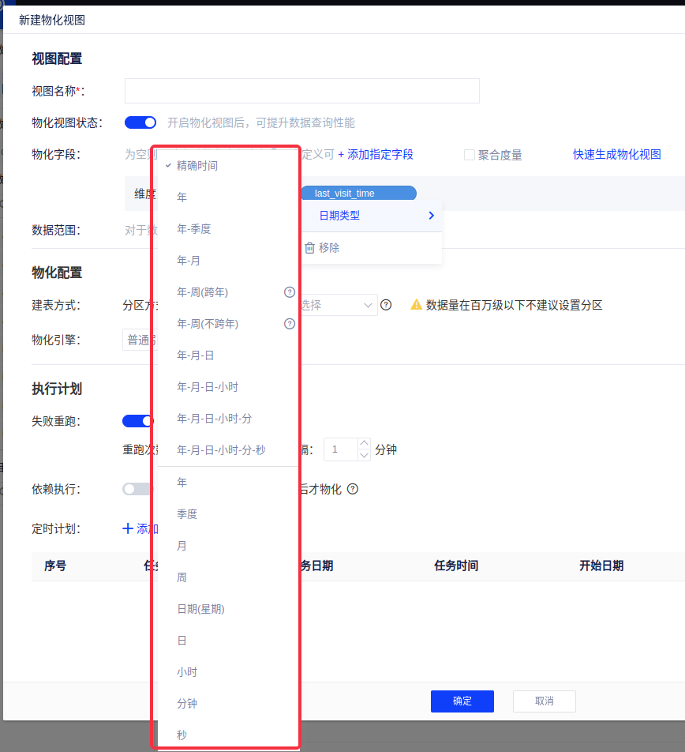The image size is (685, 752).
Task: Click the yellow warning icon about partitions
Action: (416, 305)
